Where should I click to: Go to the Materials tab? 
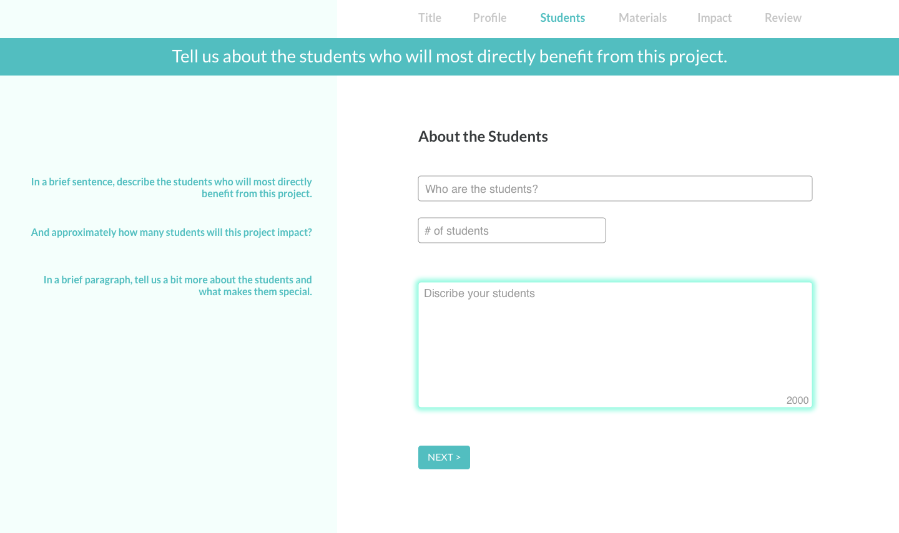pyautogui.click(x=642, y=18)
